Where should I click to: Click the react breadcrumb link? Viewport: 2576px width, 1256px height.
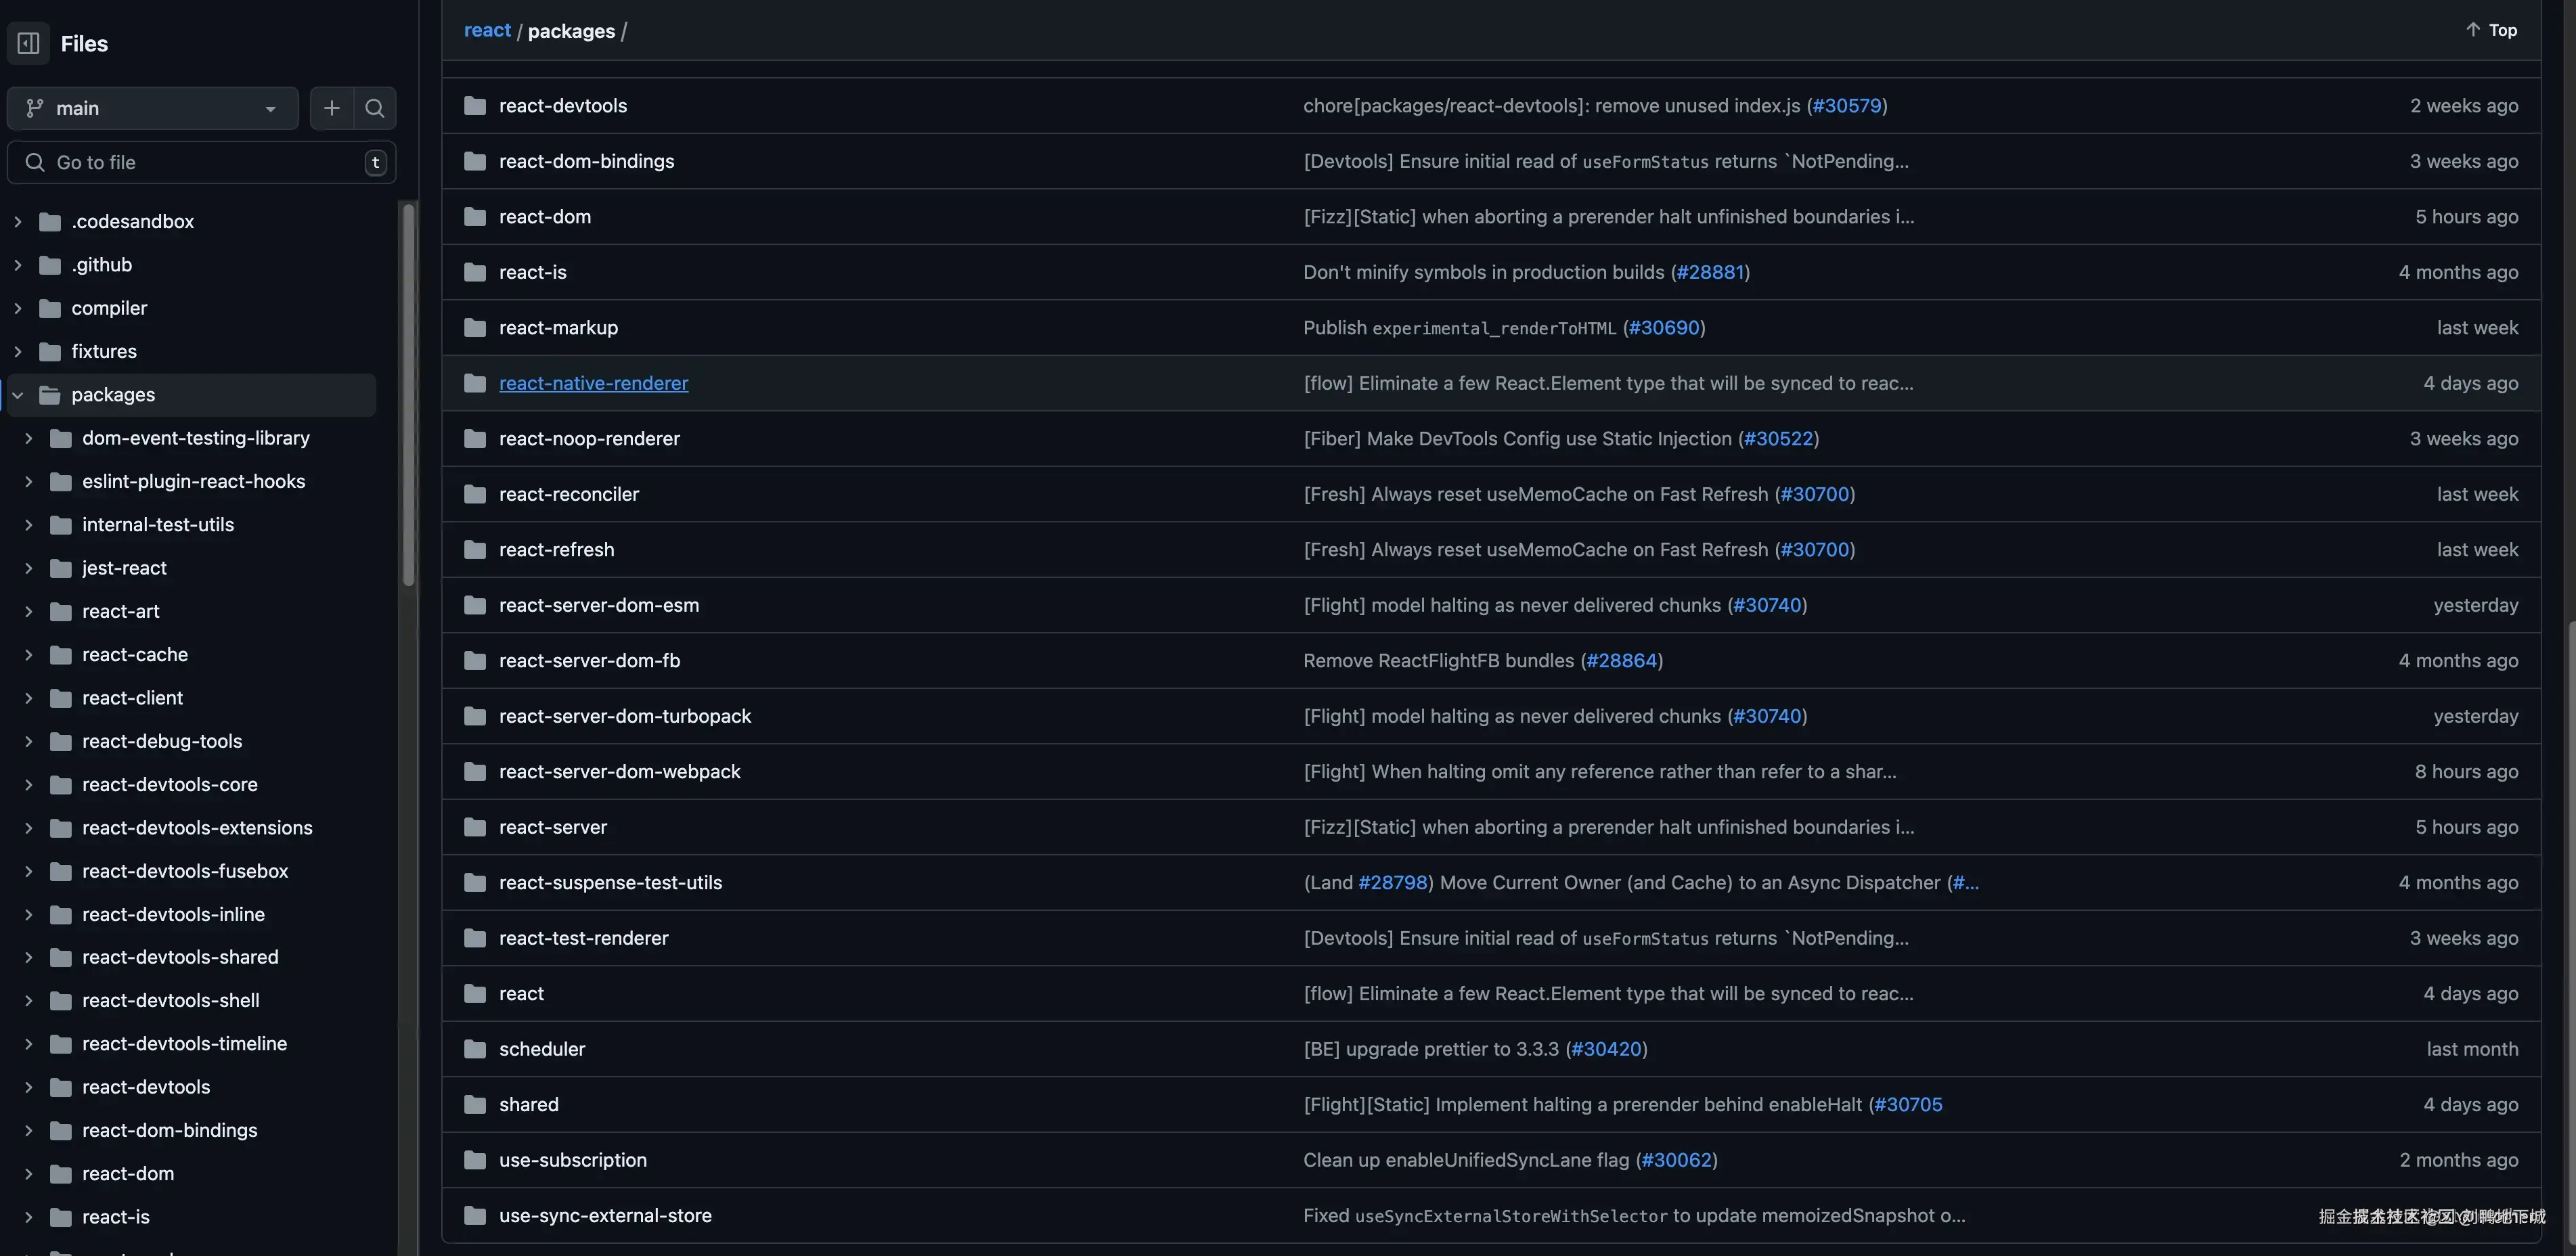coord(487,31)
